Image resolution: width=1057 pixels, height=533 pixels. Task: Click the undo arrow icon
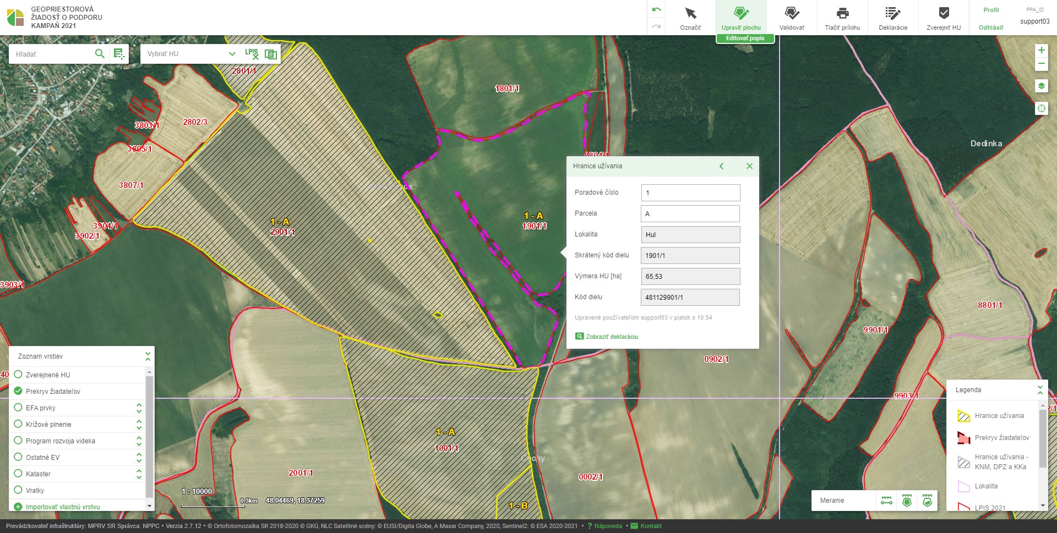(656, 9)
